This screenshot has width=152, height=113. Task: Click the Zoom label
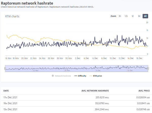(113, 16)
